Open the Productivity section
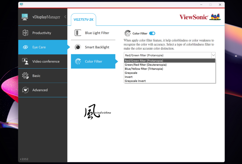The height and width of the screenshot is (164, 242). click(x=43, y=33)
